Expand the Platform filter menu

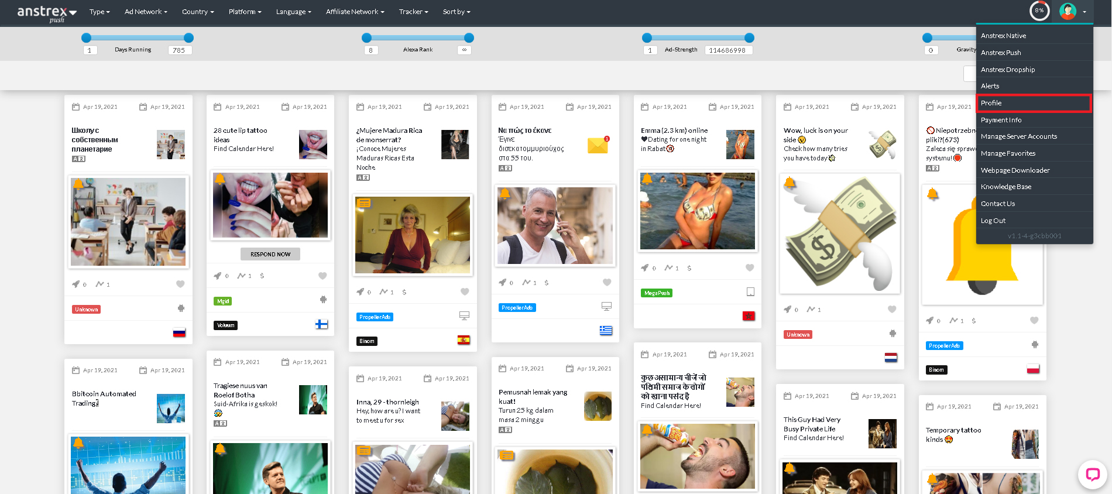click(245, 12)
